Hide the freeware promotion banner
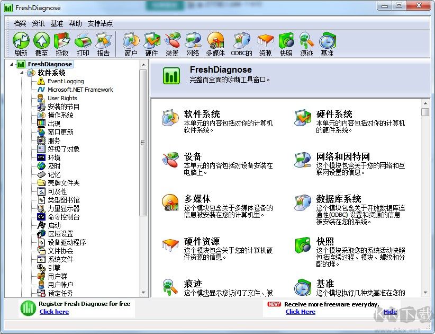Viewport: 435px width, 334px height. click(x=389, y=312)
